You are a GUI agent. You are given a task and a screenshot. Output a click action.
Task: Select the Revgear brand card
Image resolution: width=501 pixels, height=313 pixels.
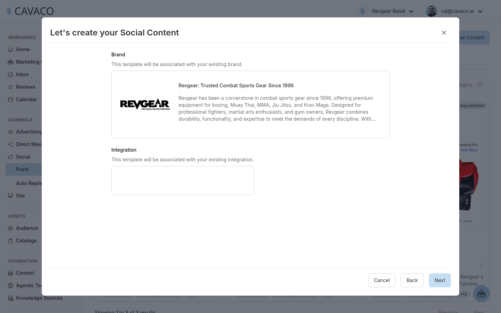[x=250, y=104]
